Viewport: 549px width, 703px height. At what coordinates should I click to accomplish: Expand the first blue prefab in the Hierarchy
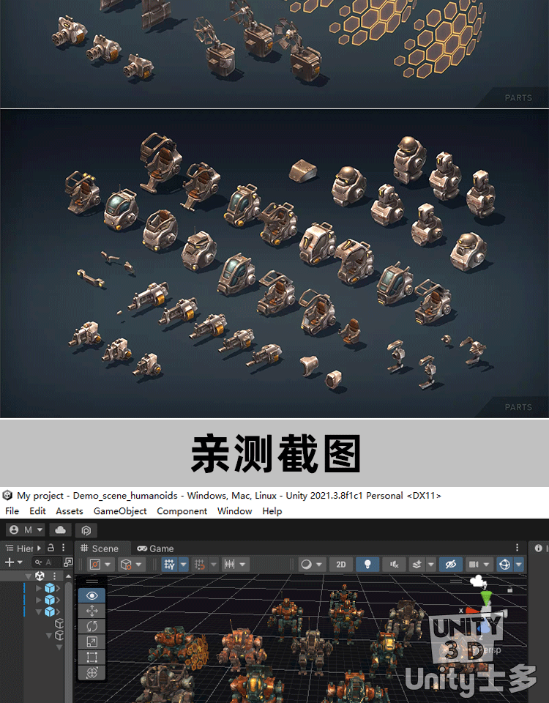[39, 588]
